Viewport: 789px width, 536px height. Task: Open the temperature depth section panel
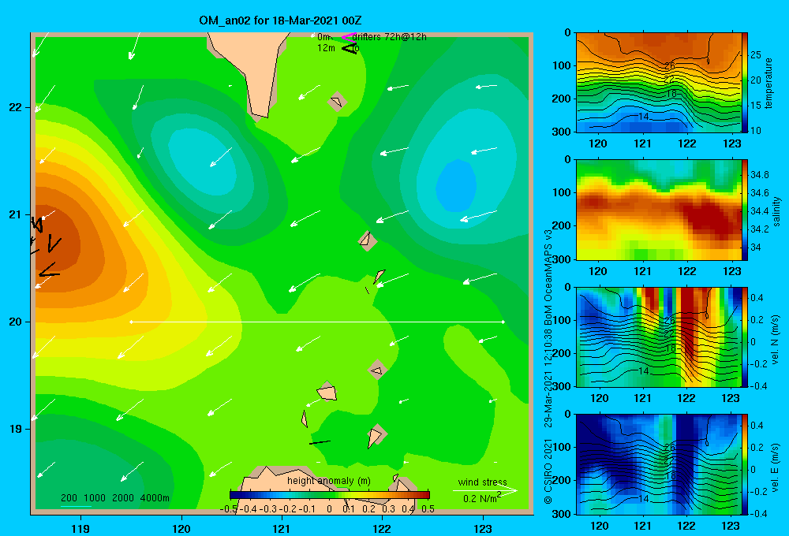click(658, 83)
